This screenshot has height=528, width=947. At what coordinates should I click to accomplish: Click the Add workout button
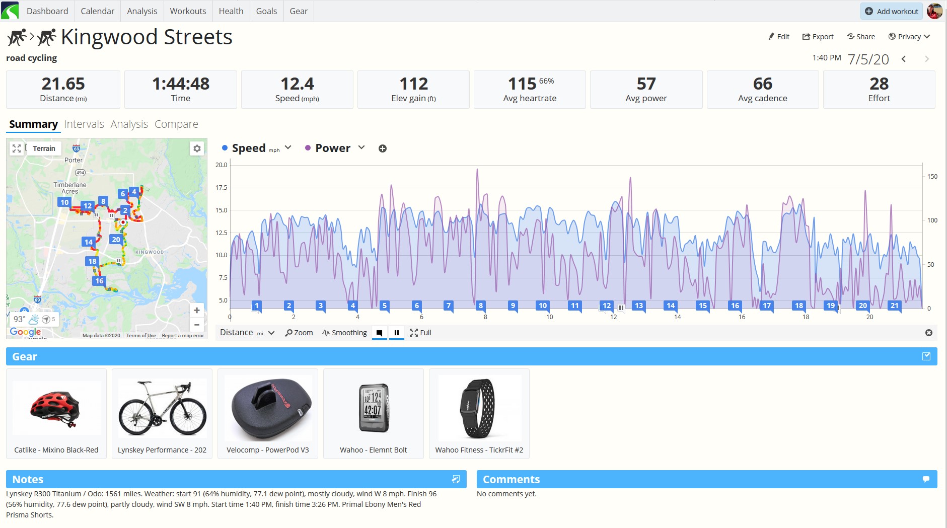click(892, 11)
